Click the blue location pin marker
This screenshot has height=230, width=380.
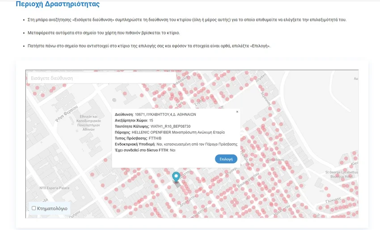pos(176,176)
